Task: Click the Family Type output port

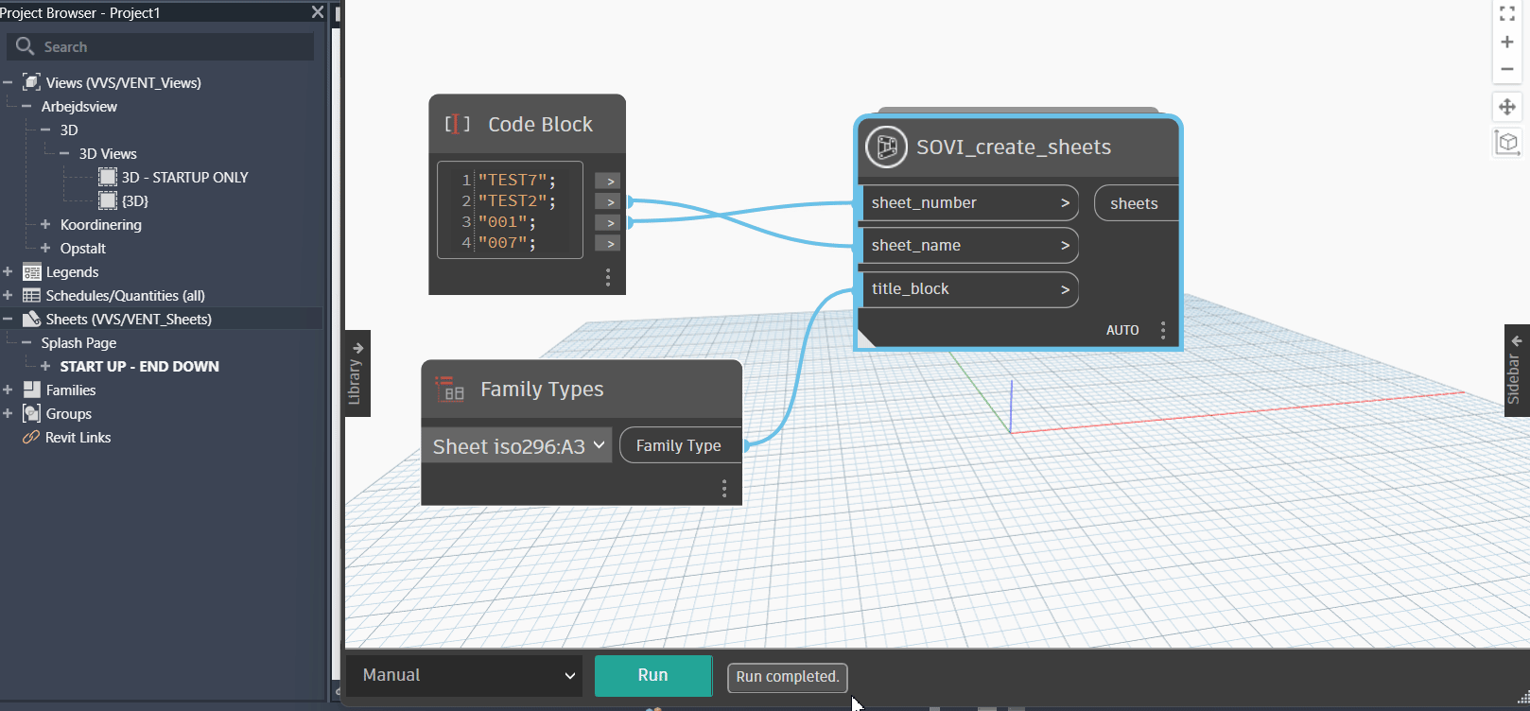Action: tap(681, 445)
